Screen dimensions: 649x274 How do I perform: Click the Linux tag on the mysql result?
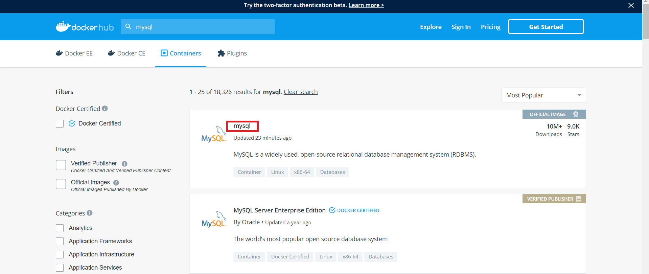[278, 172]
